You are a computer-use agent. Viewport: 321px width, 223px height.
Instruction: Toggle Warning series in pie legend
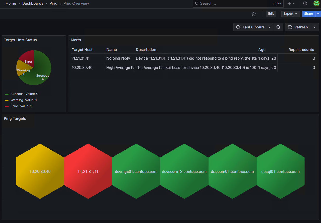[17, 100]
